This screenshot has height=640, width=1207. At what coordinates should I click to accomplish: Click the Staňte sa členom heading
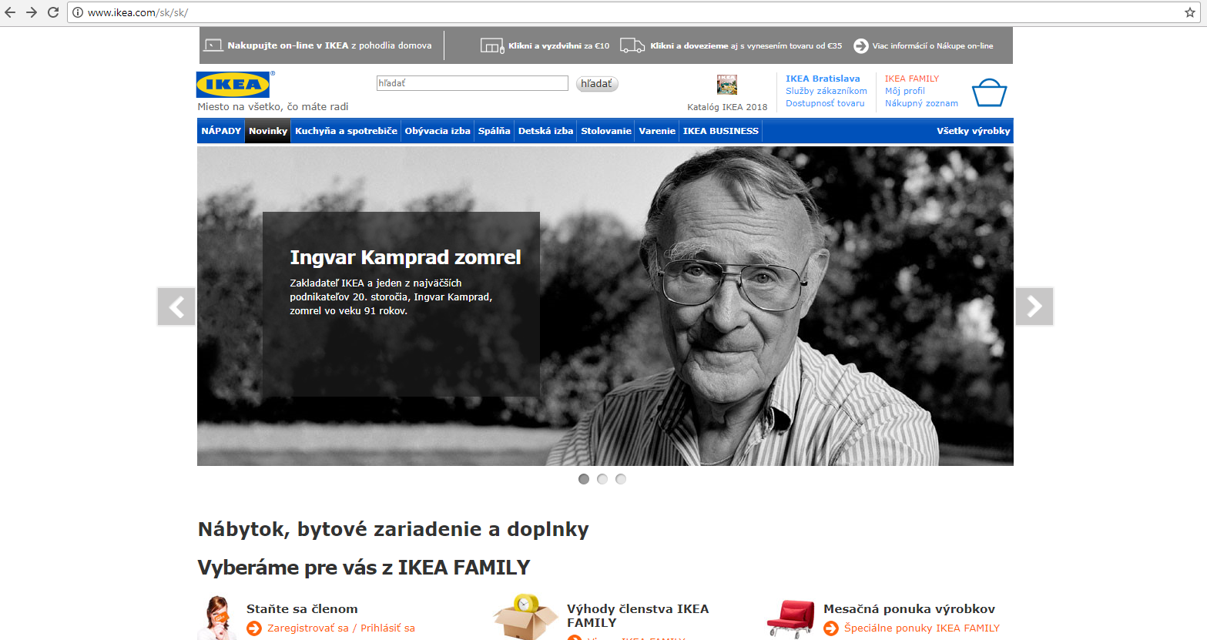tap(302, 609)
